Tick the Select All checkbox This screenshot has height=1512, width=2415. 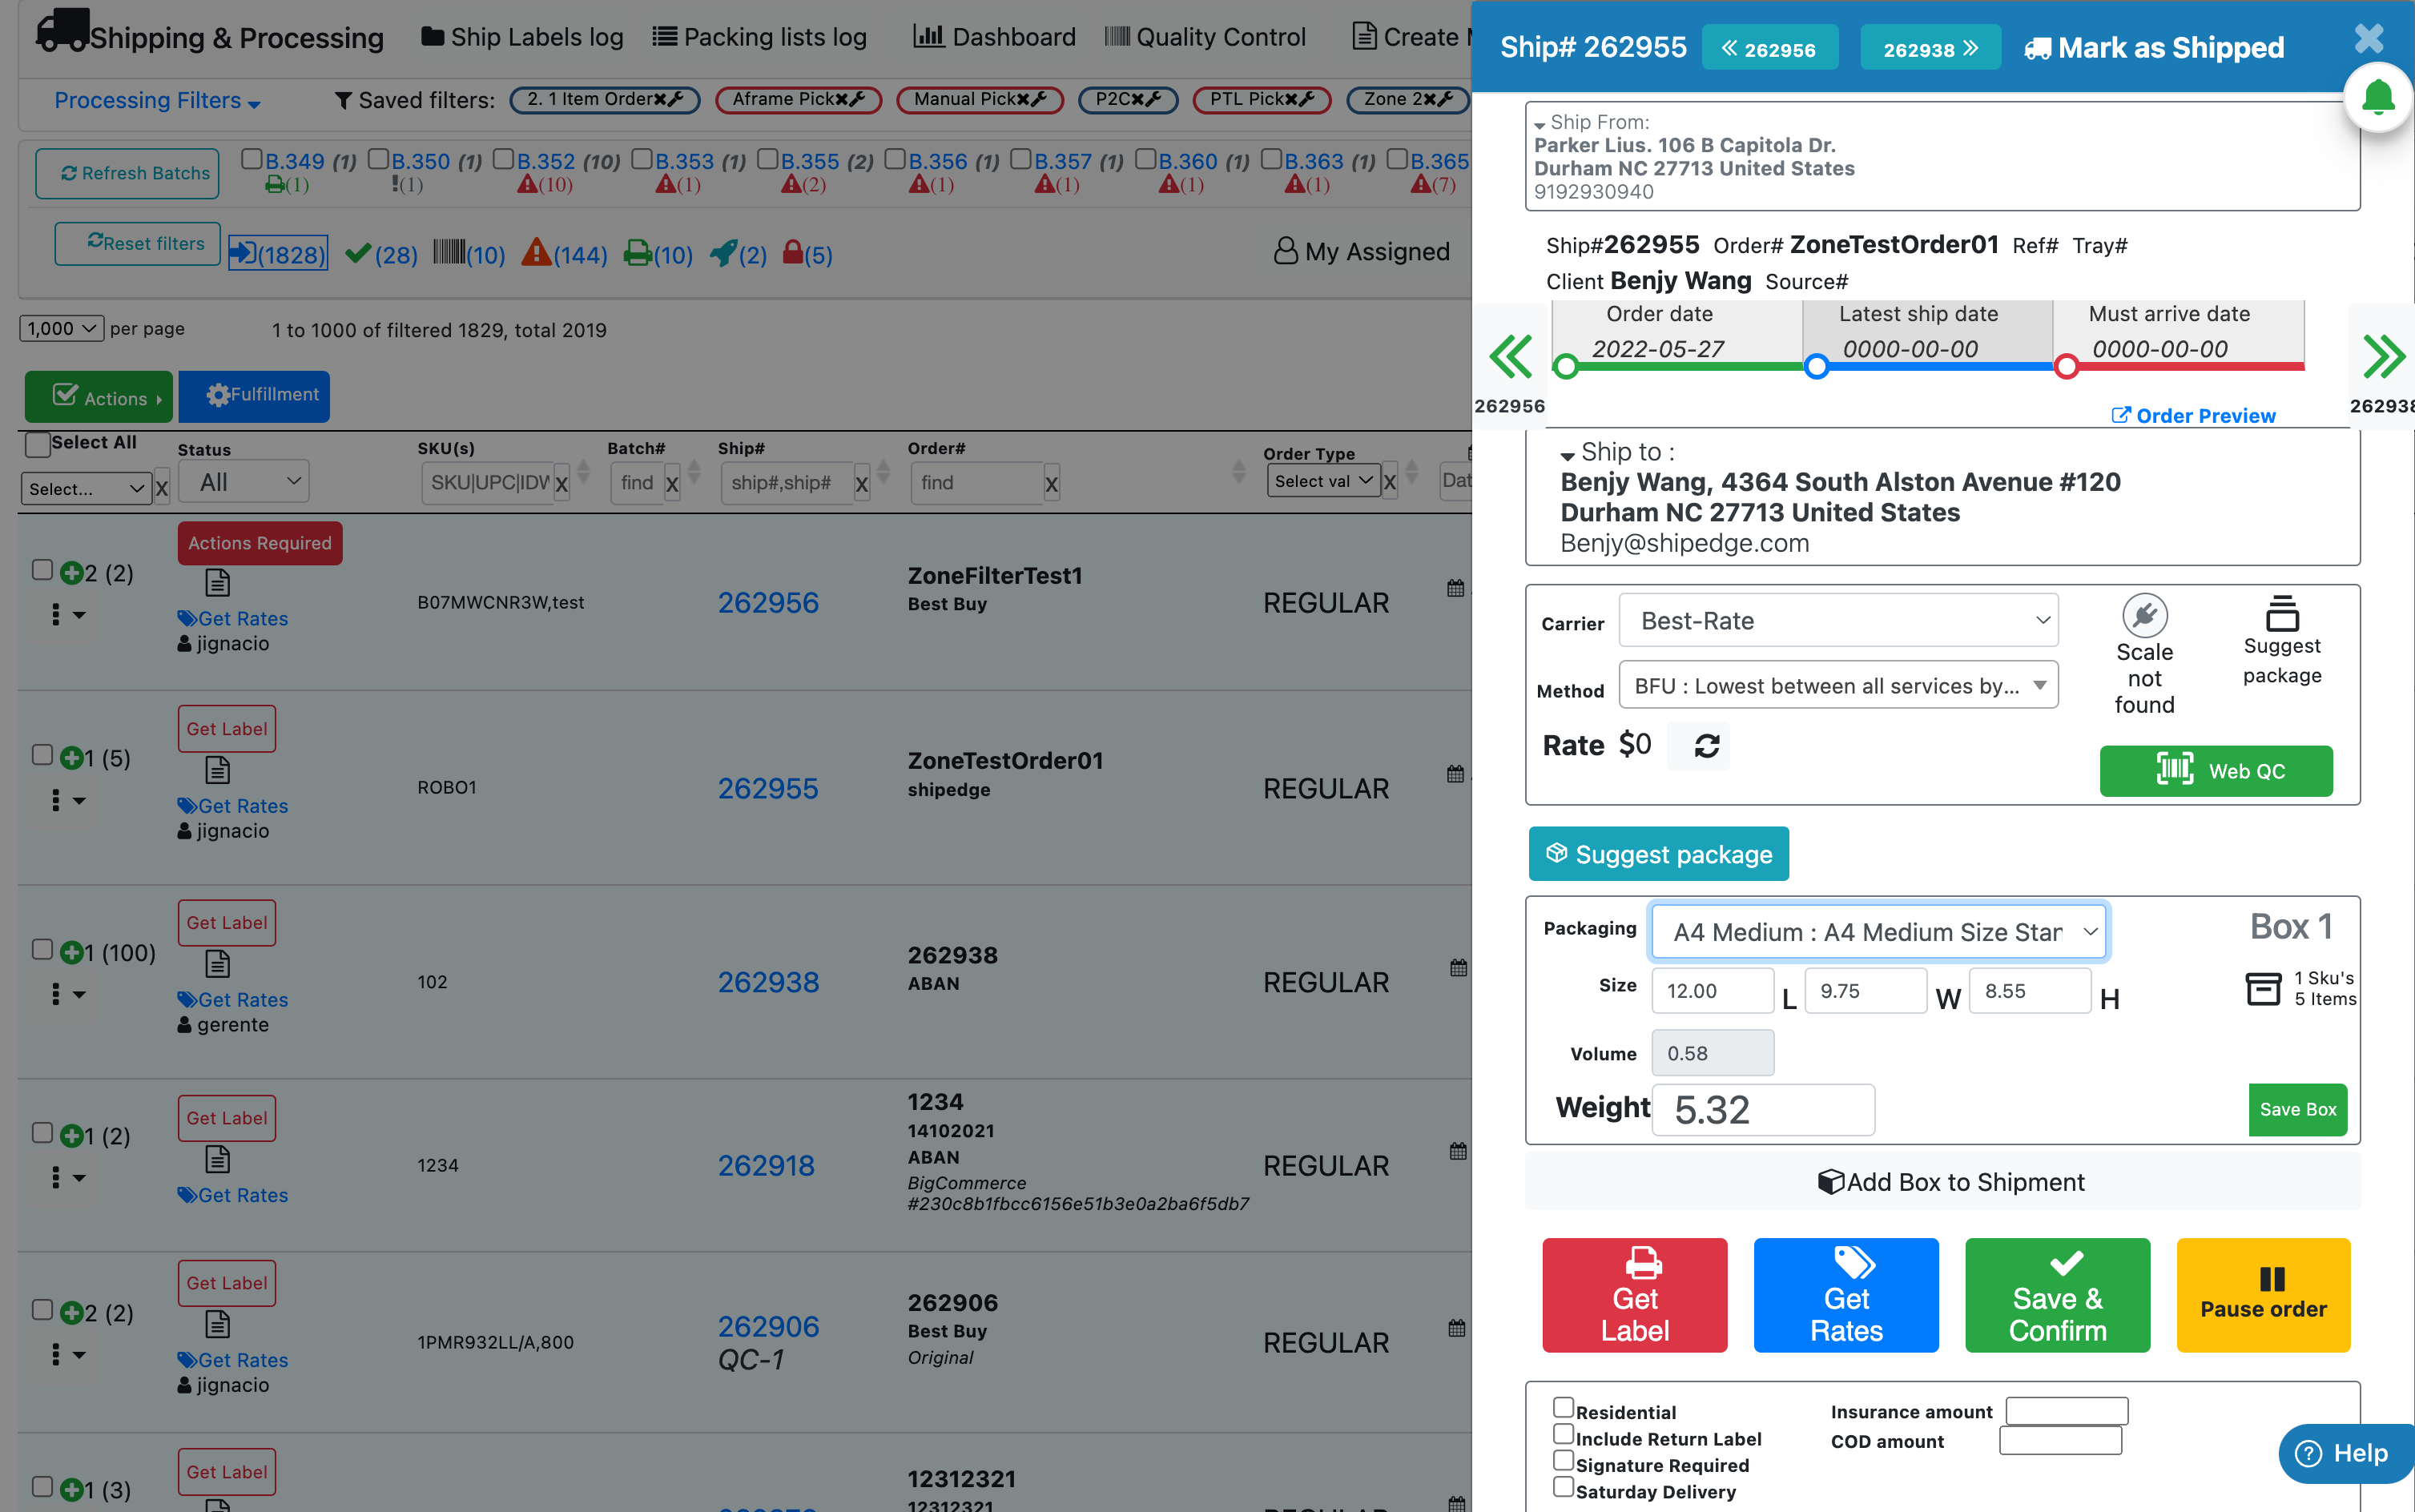click(x=38, y=444)
